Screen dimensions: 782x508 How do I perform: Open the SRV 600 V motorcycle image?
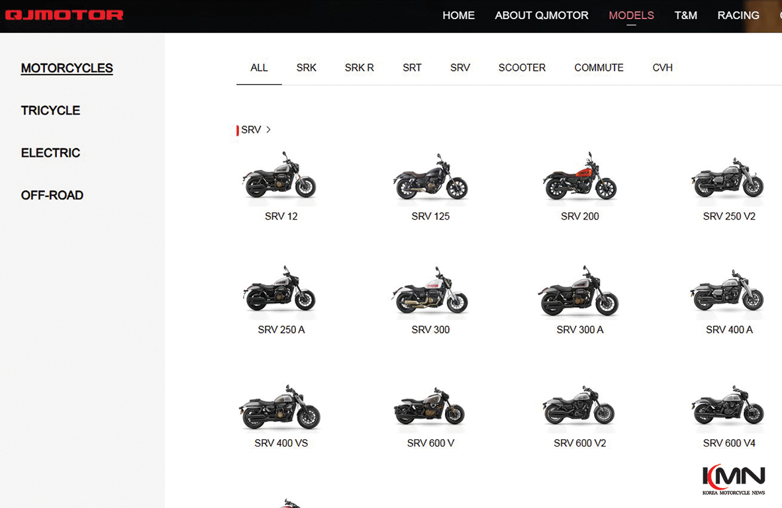point(429,407)
